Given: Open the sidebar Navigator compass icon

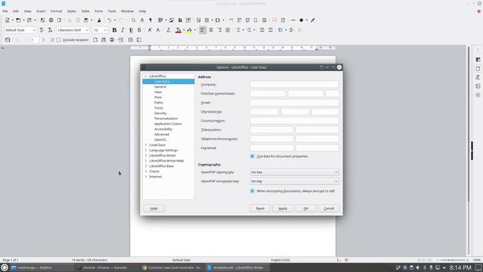Looking at the screenshot, I should [478, 95].
